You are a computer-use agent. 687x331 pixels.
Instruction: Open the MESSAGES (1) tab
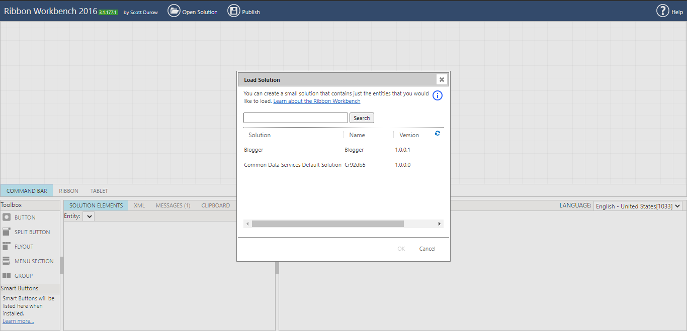point(173,205)
